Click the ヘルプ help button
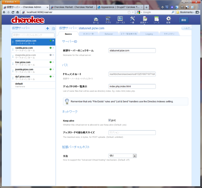The height and width of the screenshot is (188, 202). click(x=187, y=28)
